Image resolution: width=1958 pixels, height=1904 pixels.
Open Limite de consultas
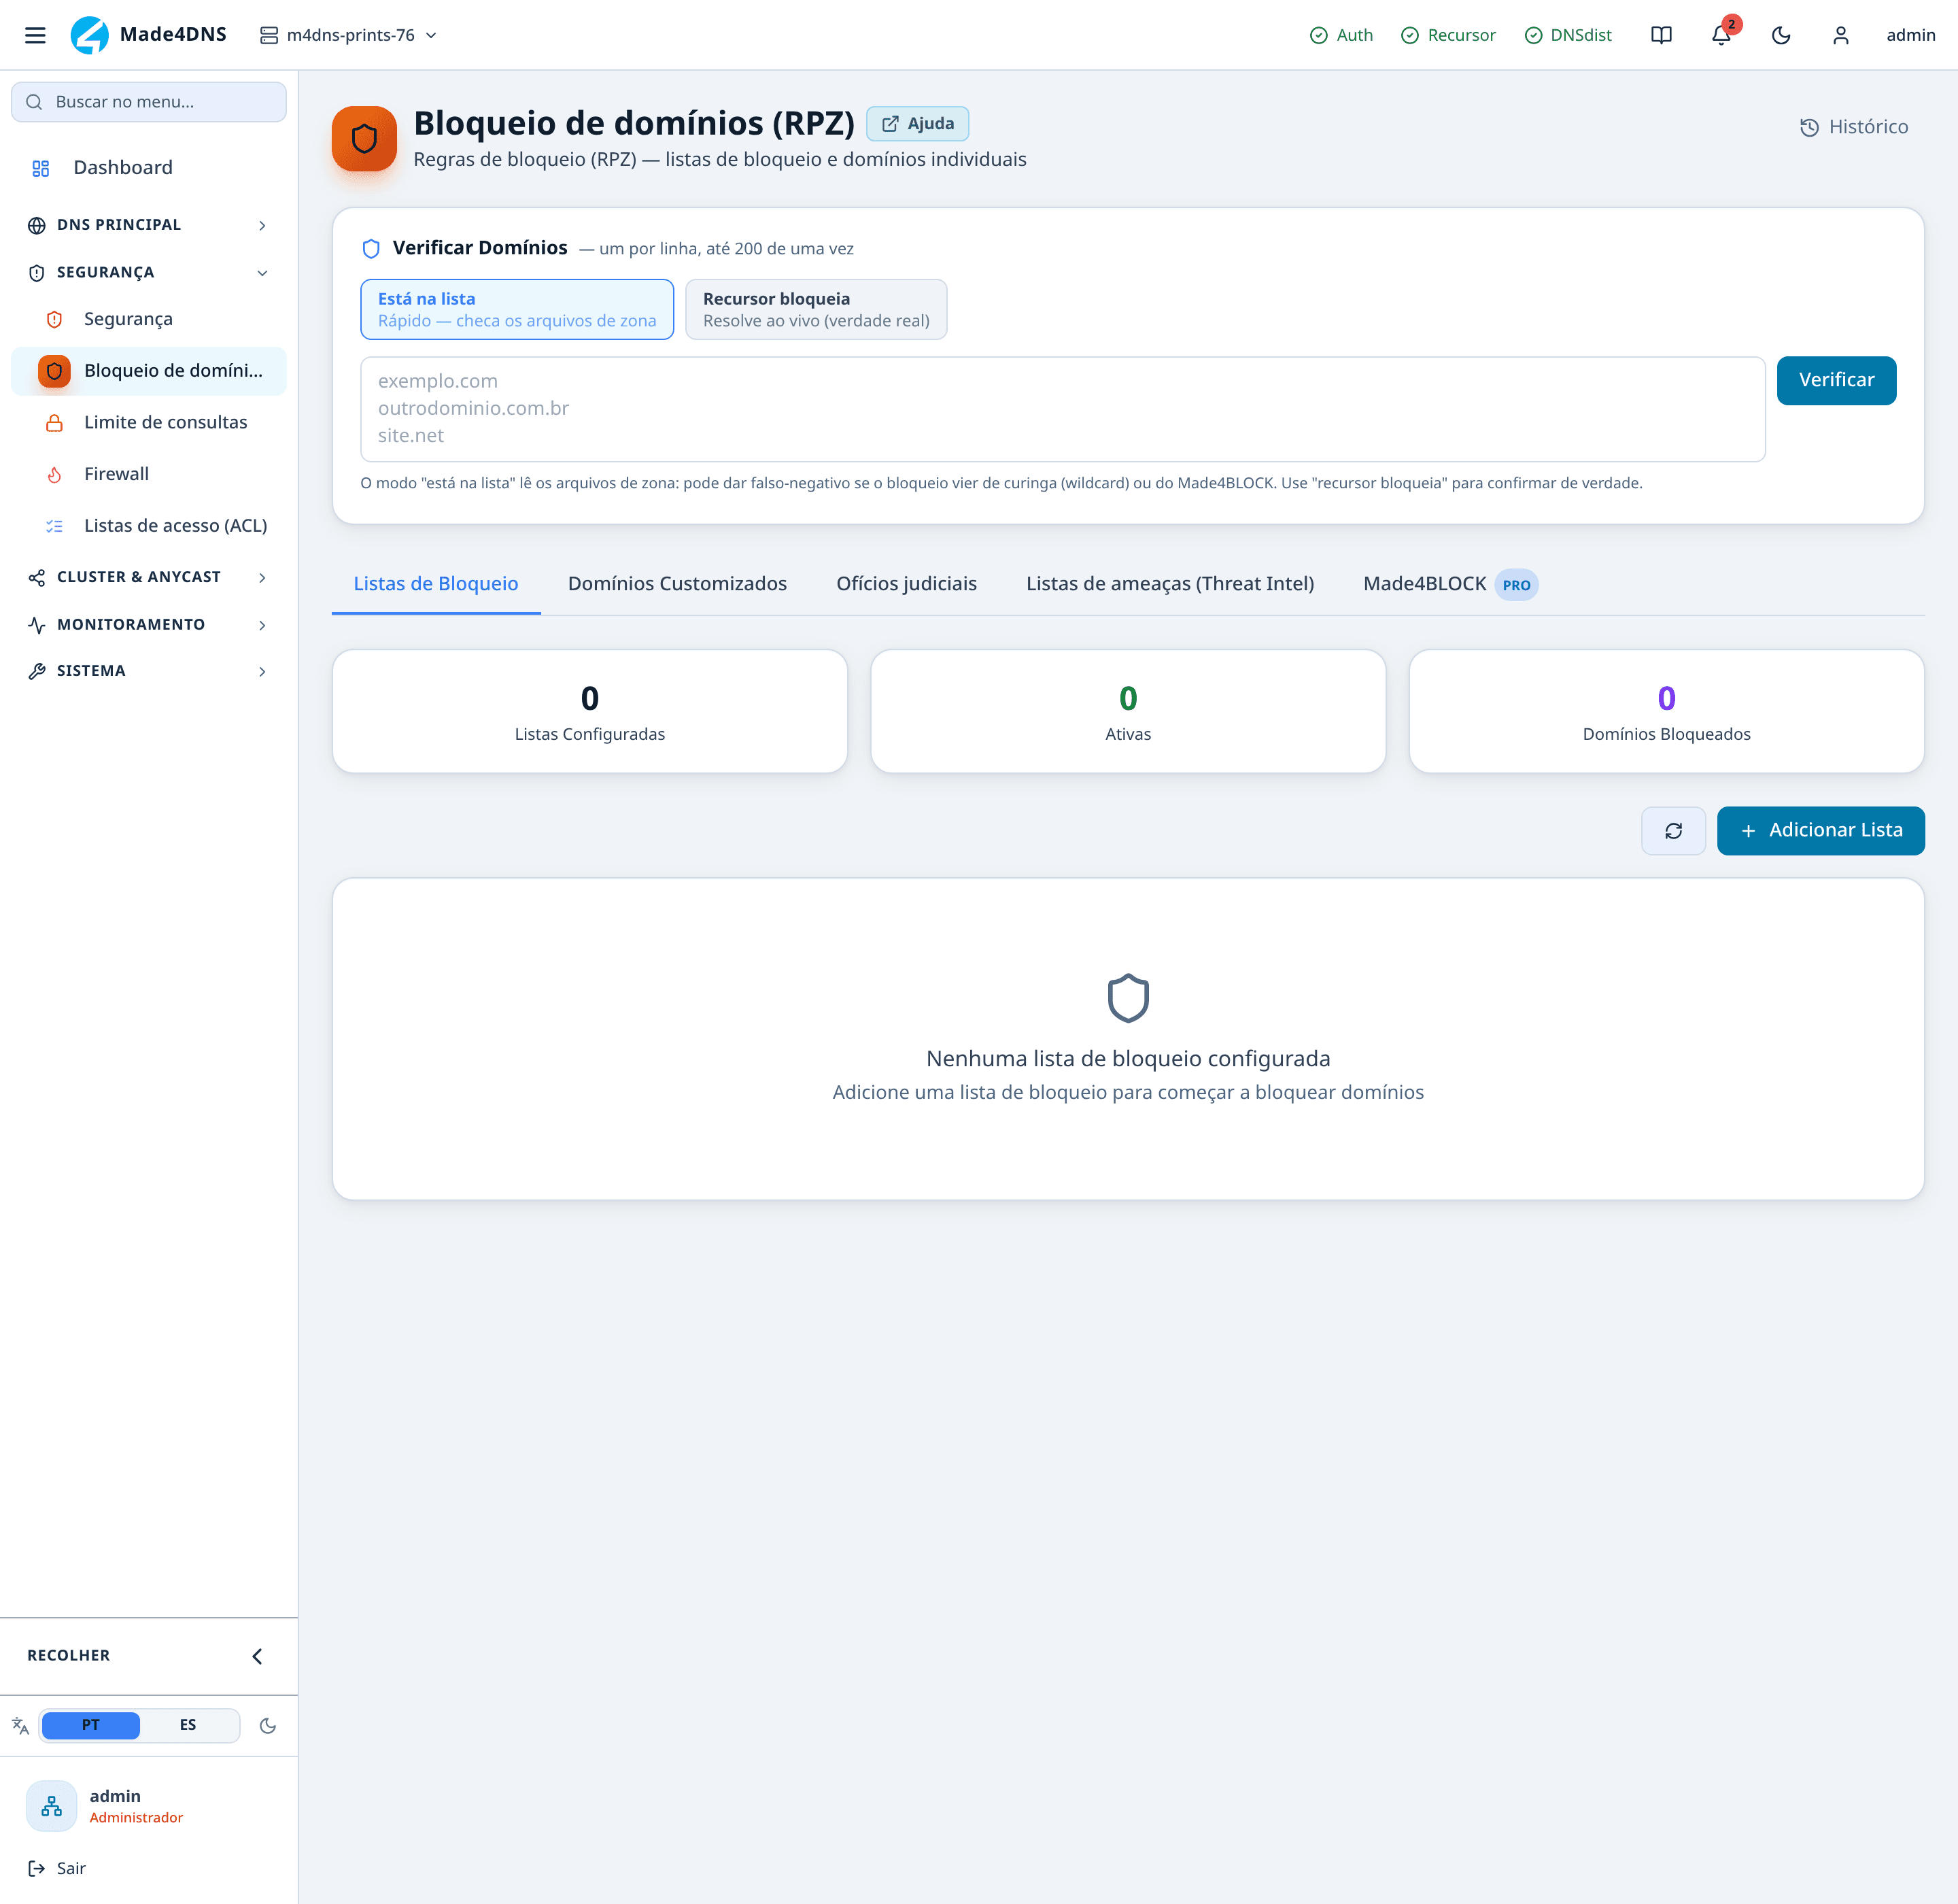(x=149, y=422)
